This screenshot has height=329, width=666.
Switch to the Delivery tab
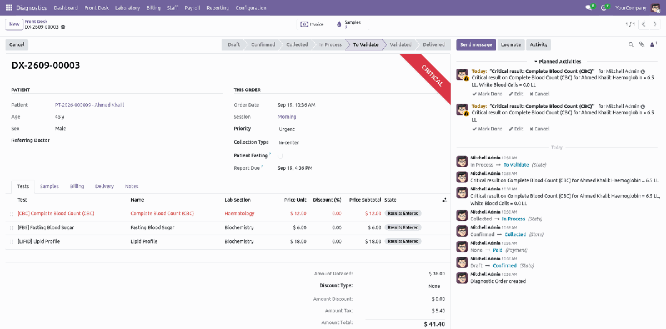click(104, 186)
